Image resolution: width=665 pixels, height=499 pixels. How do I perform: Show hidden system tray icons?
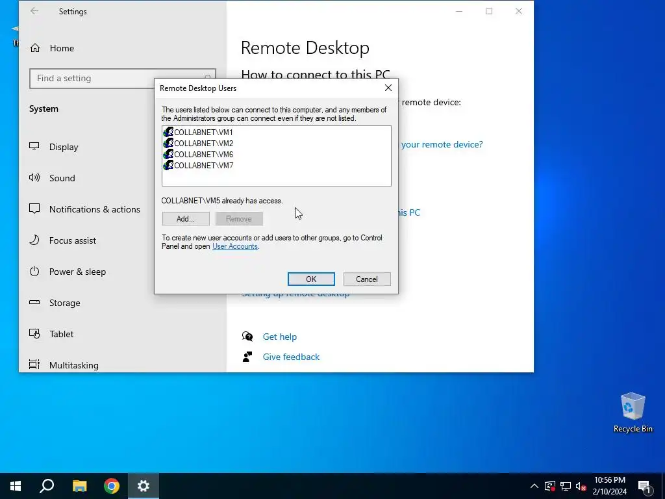pyautogui.click(x=534, y=486)
